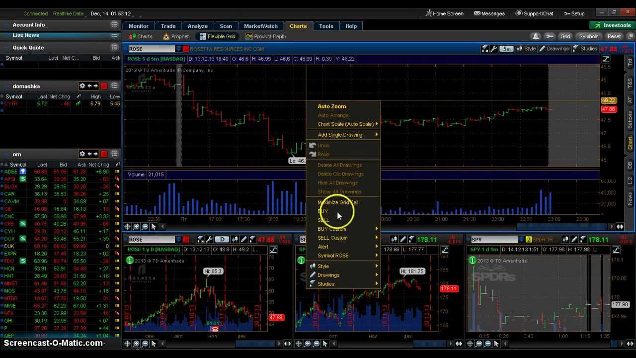
Task: Select CYTR row in domashka watchlist
Action: point(61,103)
